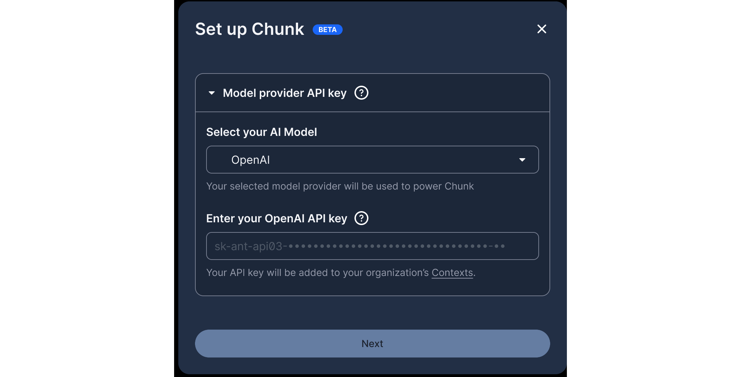Select the Set up Chunk dialog title
Screen dimensions: 741x377
point(249,29)
